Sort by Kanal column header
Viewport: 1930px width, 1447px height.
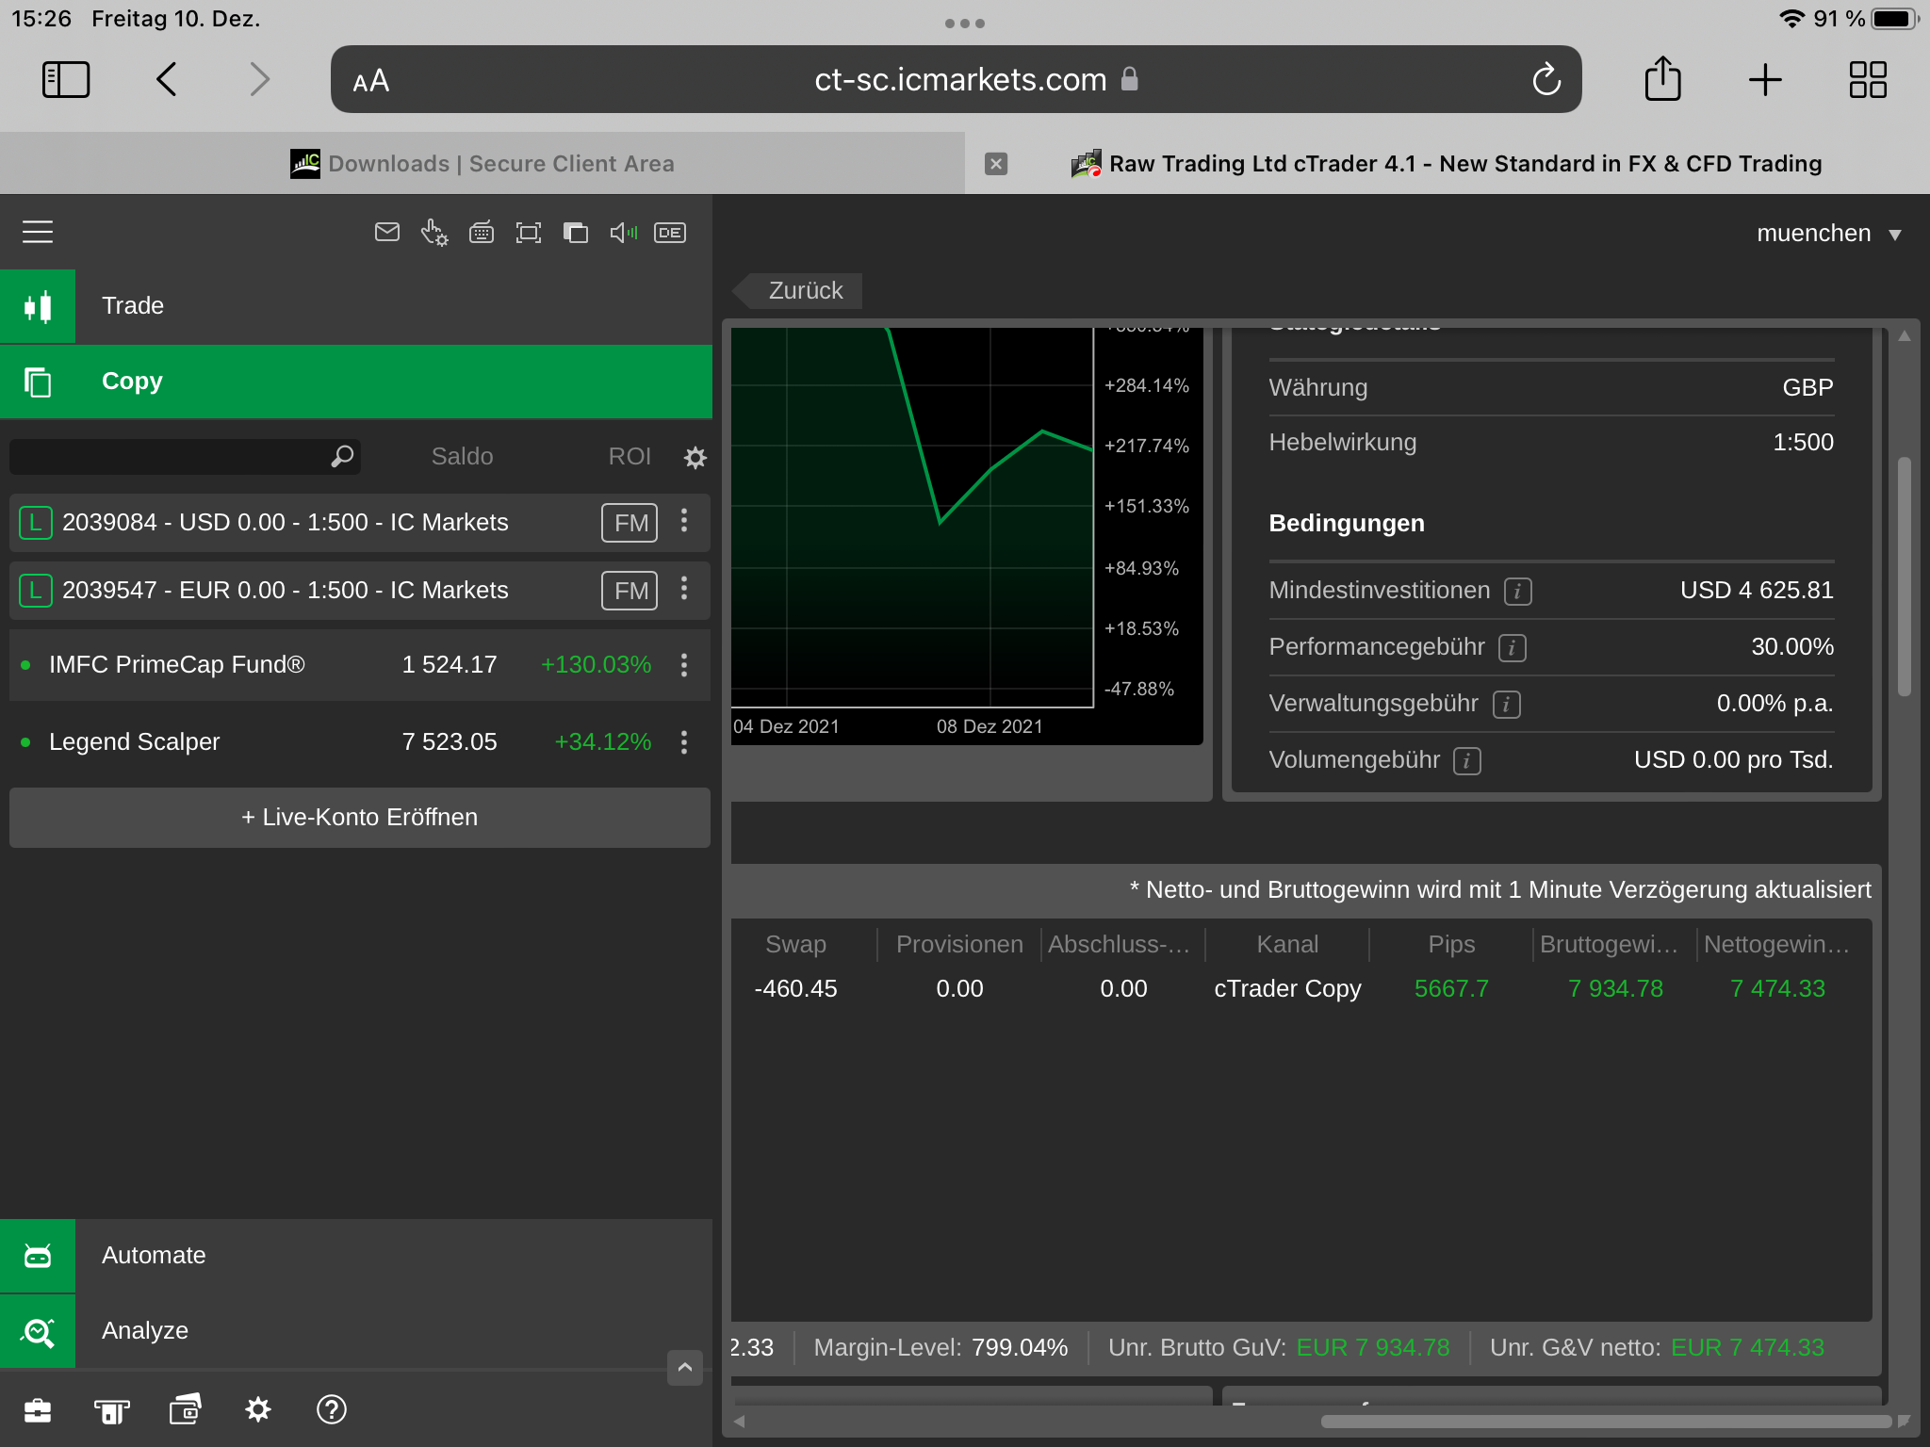(x=1287, y=945)
